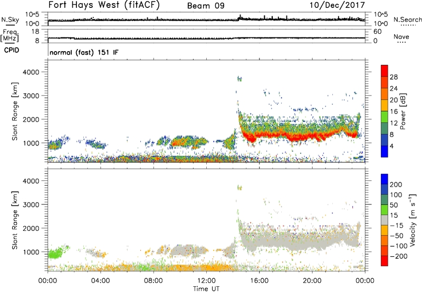Click the red bottom segment of Velocity color bar
The height and width of the screenshot is (292, 422).
tap(385, 261)
